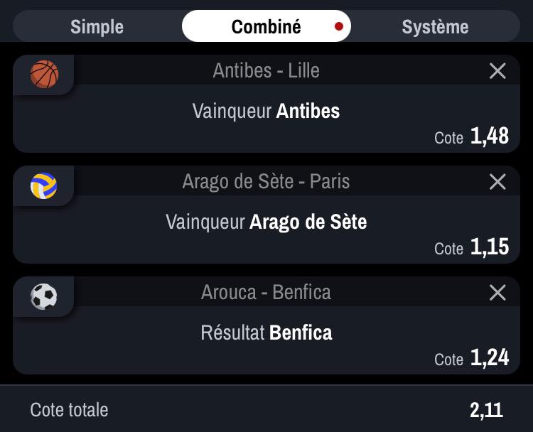Click the volleyball sport icon
Screen dimensions: 533x432
click(x=44, y=185)
